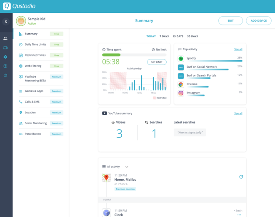Open Web Filtering in the sidebar
Screen dimensions: 275x217
(33, 66)
